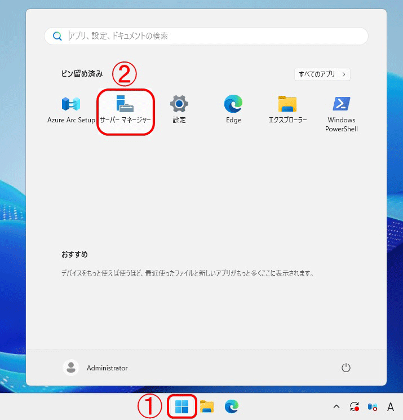The width and height of the screenshot is (403, 420).
Task: Click the power icon in Start menu
Action: point(346,368)
